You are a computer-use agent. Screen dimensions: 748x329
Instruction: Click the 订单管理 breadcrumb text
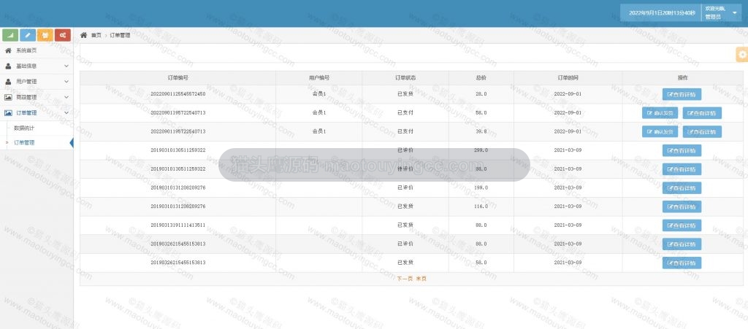120,35
